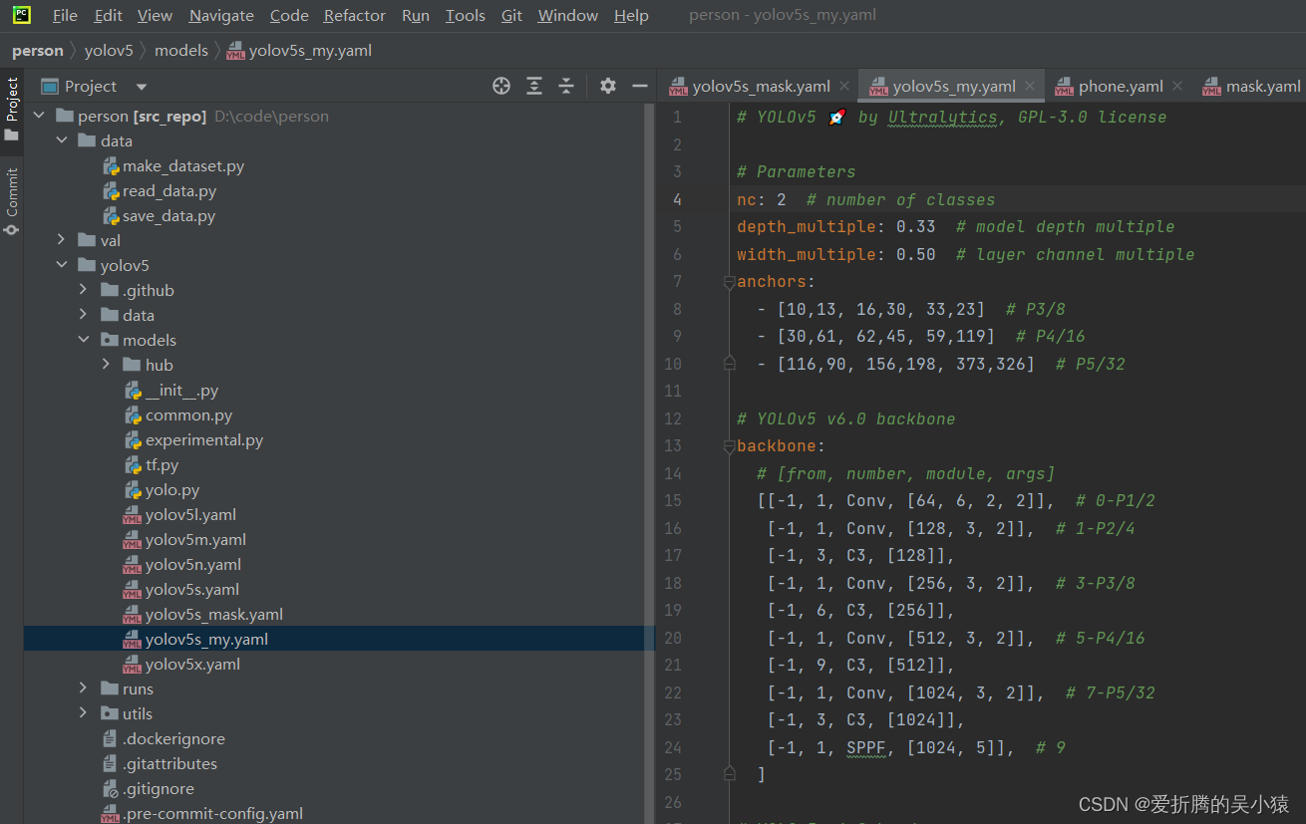Click the yolov5s_my.yaml breadcrumb
This screenshot has height=824, width=1306.
pos(299,50)
